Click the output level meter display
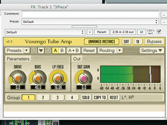167x125 pixels. [x=131, y=74]
